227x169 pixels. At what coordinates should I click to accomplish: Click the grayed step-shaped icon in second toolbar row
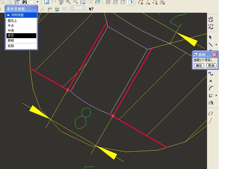pyautogui.click(x=43, y=9)
